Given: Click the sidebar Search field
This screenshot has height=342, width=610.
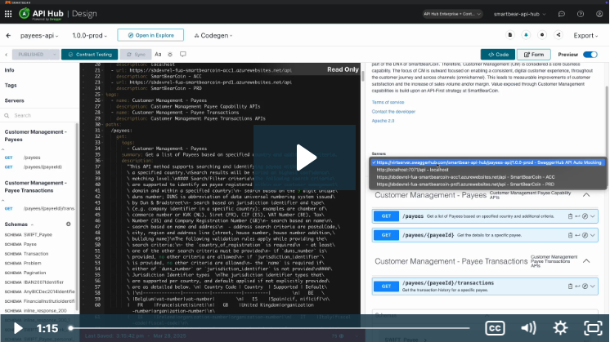Looking at the screenshot, I should (39, 115).
